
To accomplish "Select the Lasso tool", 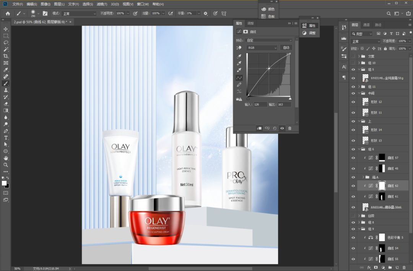I will tap(5, 43).
